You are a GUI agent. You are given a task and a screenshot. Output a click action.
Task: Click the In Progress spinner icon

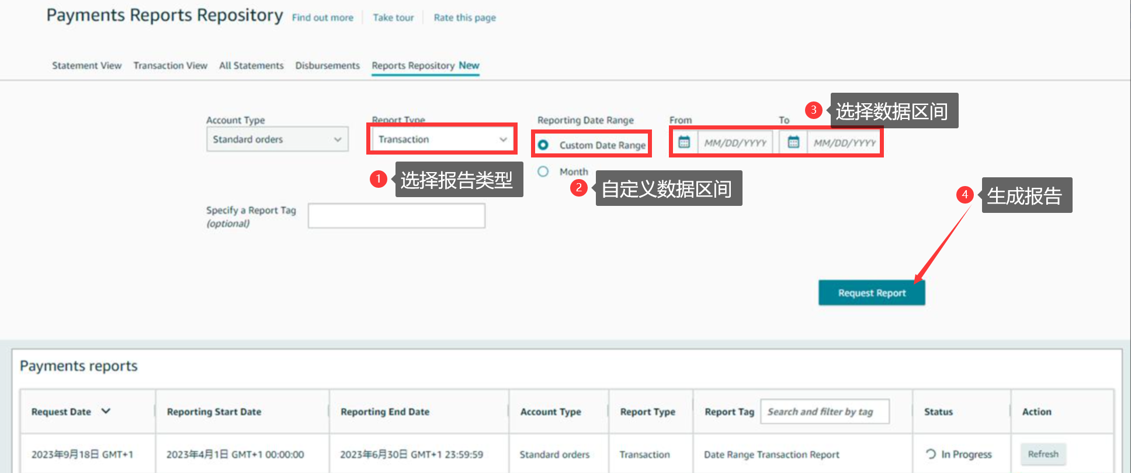(931, 454)
